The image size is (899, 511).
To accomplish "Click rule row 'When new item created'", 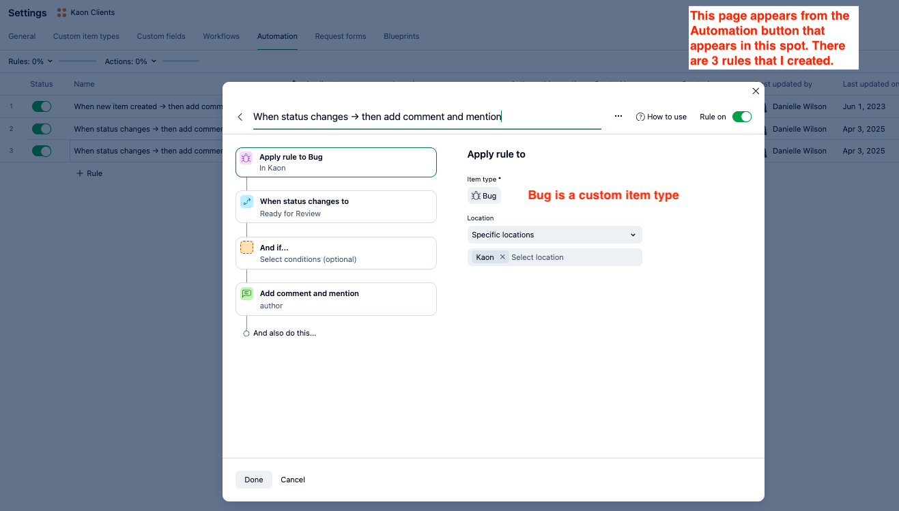I will point(148,106).
